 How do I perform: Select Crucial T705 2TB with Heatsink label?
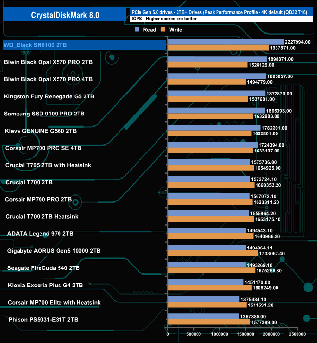point(48,165)
